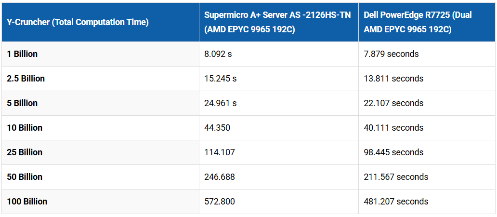
Task: Select the 50 Billion row label
Action: (25, 177)
